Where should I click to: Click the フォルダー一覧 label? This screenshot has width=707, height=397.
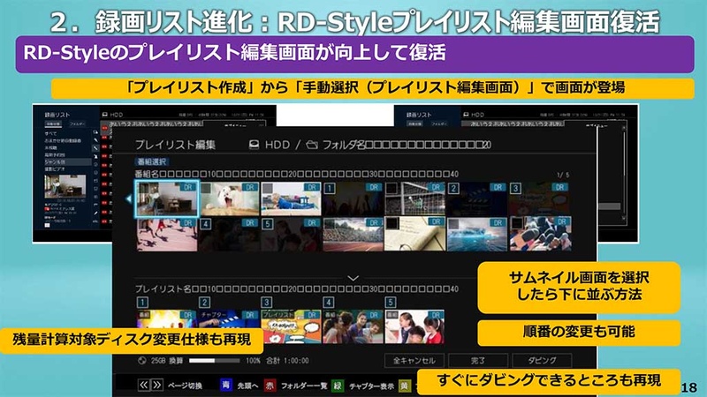304,386
